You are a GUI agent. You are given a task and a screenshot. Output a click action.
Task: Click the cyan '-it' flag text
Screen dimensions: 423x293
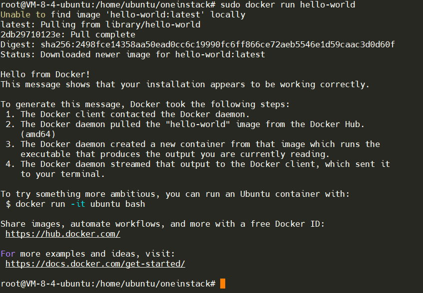78,204
